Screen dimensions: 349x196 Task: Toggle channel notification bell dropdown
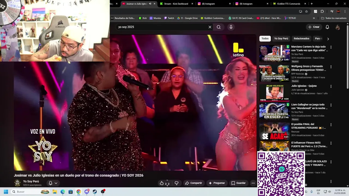click(53, 183)
